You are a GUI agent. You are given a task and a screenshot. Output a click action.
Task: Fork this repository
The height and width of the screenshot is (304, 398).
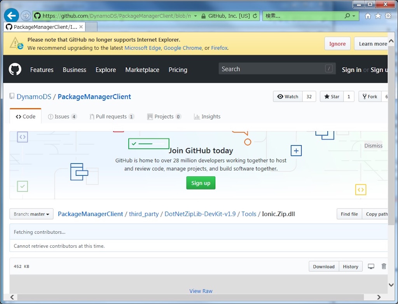370,97
